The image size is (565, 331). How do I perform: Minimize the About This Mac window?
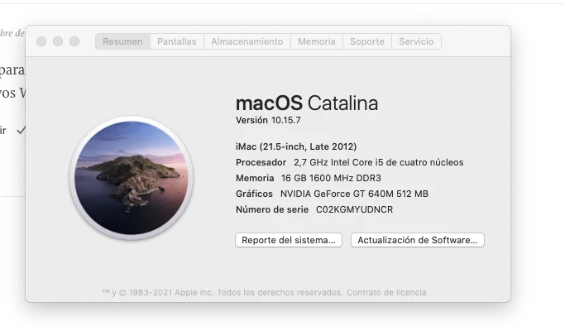(x=58, y=41)
